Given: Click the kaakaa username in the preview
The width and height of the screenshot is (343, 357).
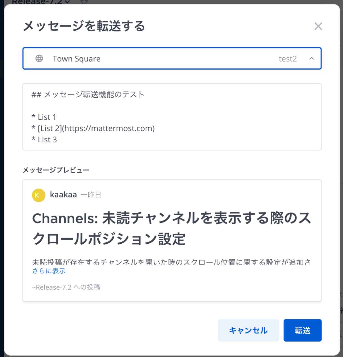Looking at the screenshot, I should (63, 195).
